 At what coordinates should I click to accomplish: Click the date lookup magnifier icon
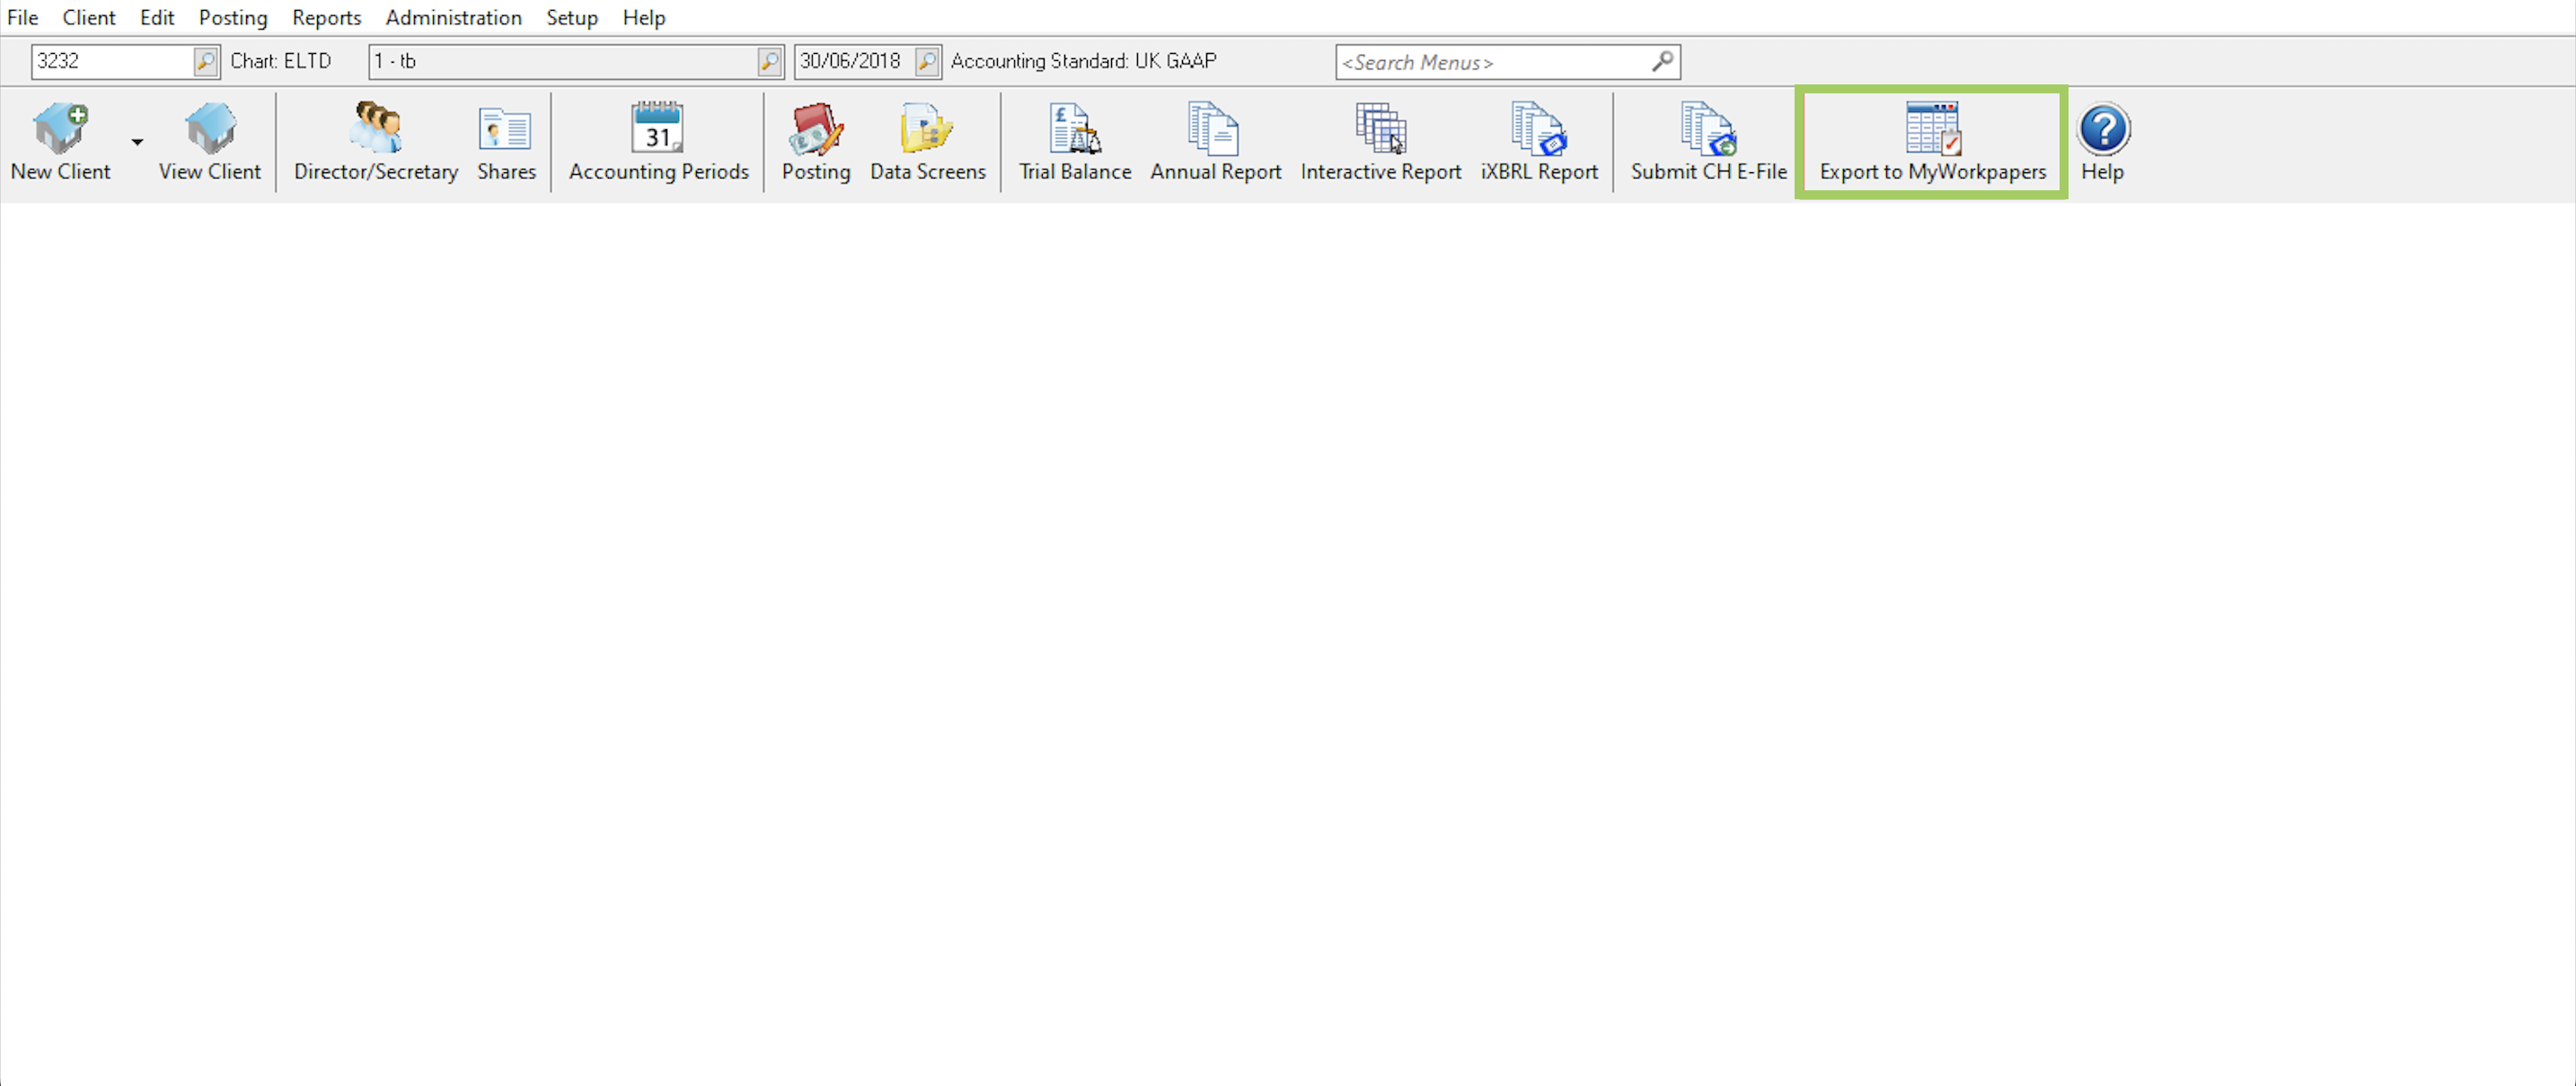[x=928, y=61]
